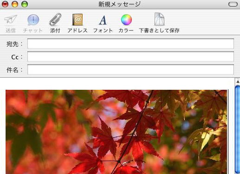
Task: Zoom the window with green button
Action: pos(25,4)
